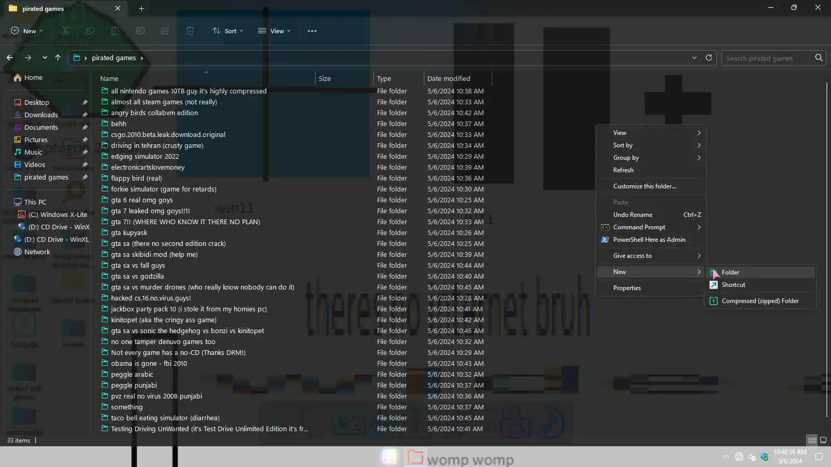This screenshot has width=831, height=467.
Task: Open the View dropdown in the toolbar
Action: (274, 31)
